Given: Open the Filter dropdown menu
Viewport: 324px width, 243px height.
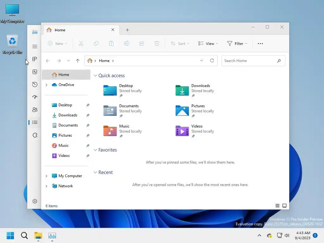Looking at the screenshot, I should click(x=237, y=44).
